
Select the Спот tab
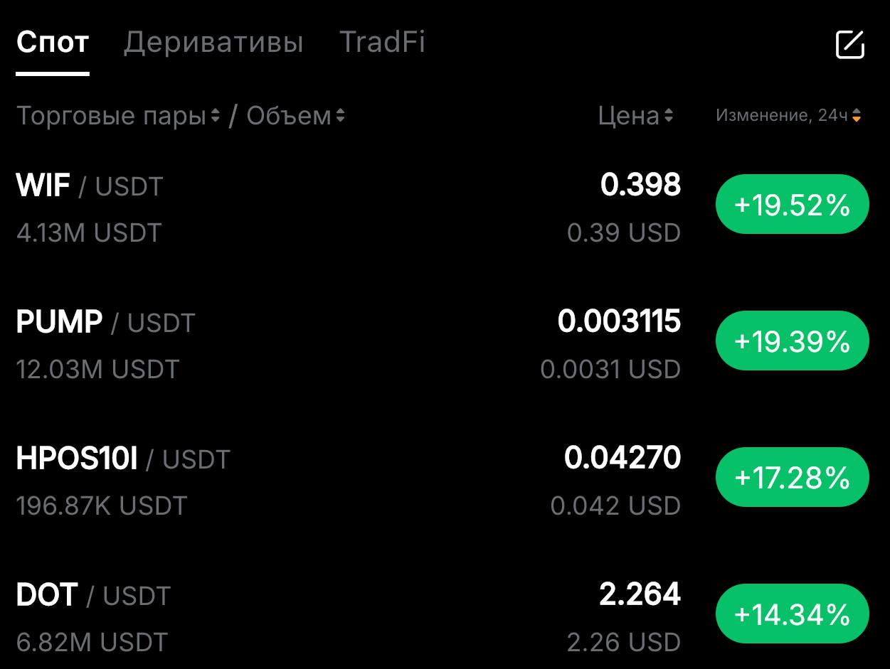53,43
